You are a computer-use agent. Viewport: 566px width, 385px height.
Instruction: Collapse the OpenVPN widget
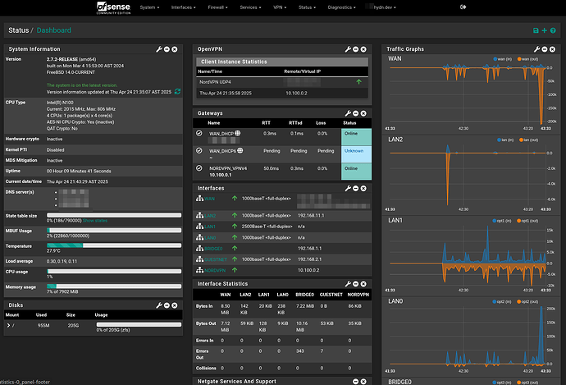click(x=355, y=49)
